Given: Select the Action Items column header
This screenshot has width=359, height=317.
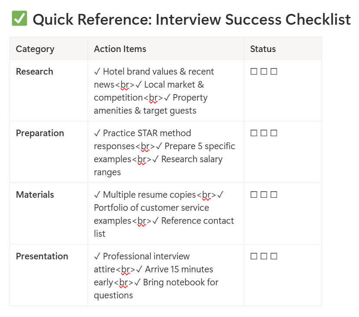Looking at the screenshot, I should tap(120, 49).
